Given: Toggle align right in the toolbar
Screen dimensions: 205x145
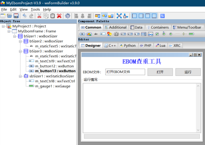Looking at the screenshot, I should coord(89,16).
